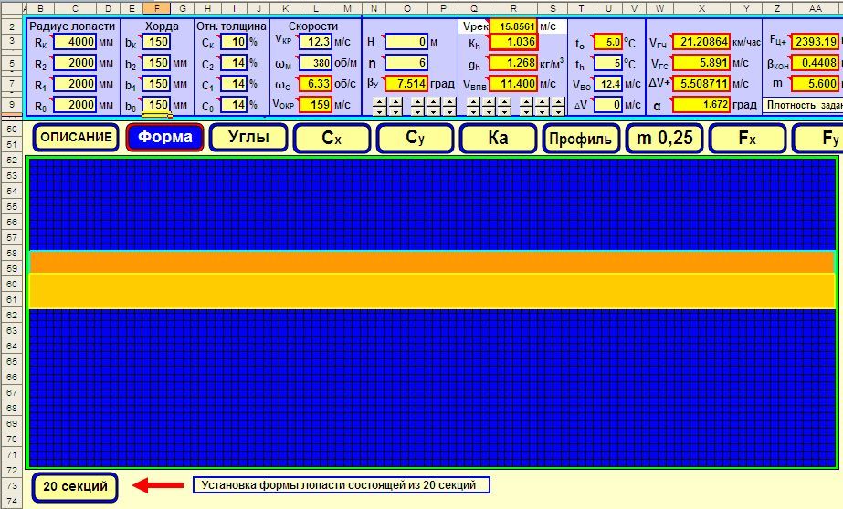The height and width of the screenshot is (509, 843).
Task: Open the Углы section
Action: pyautogui.click(x=248, y=139)
